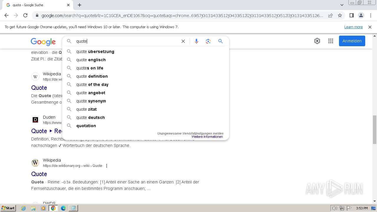The height and width of the screenshot is (212, 377).
Task: Open Chrome three-dot menu
Action: pos(371,15)
